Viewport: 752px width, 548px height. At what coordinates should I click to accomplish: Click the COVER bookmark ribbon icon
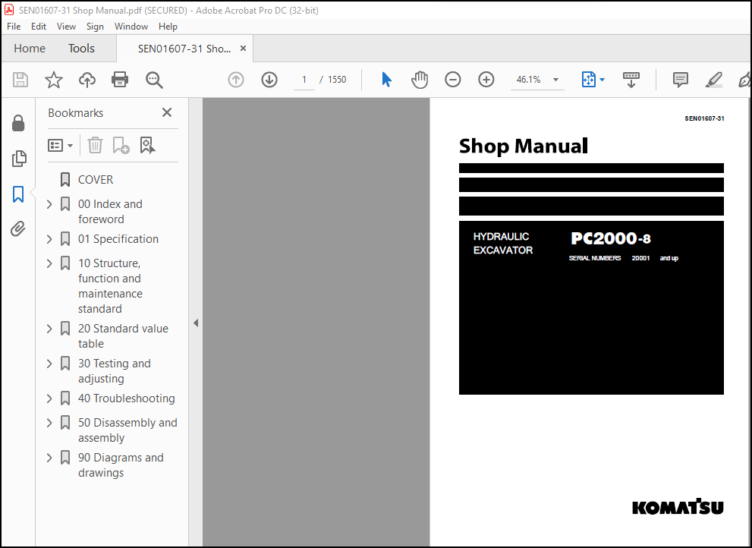click(x=65, y=180)
